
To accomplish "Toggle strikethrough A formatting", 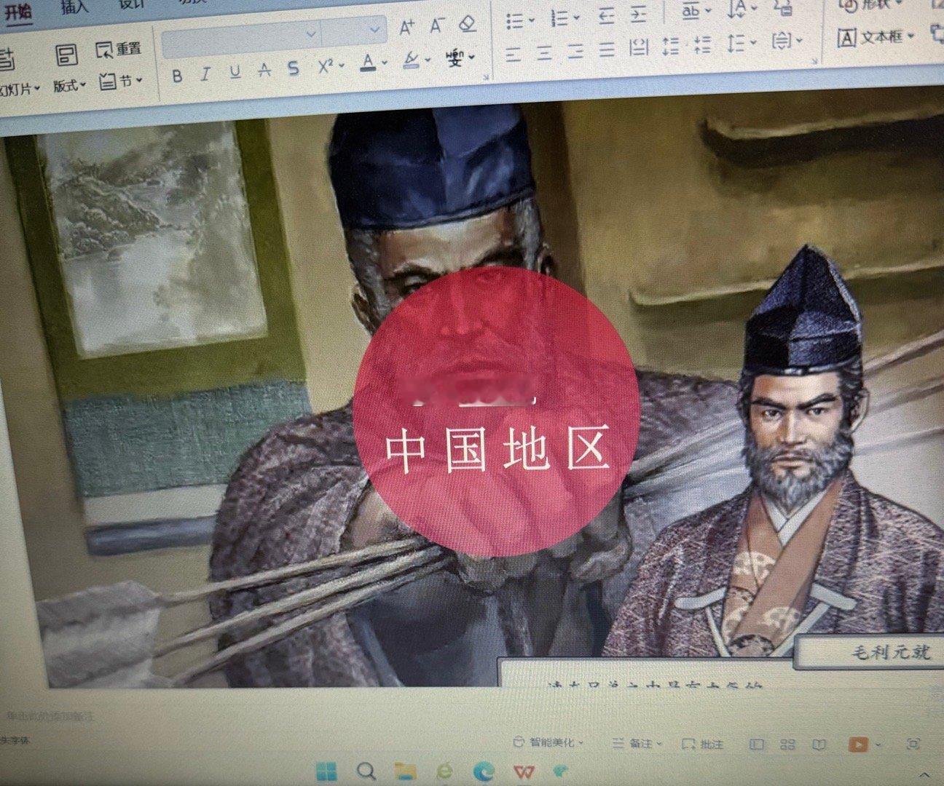I will click(x=264, y=71).
